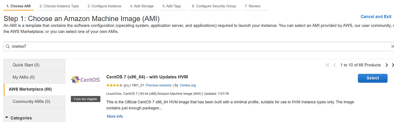
Task: Open the 1. Choose AMI tab
Action: pyautogui.click(x=18, y=6)
